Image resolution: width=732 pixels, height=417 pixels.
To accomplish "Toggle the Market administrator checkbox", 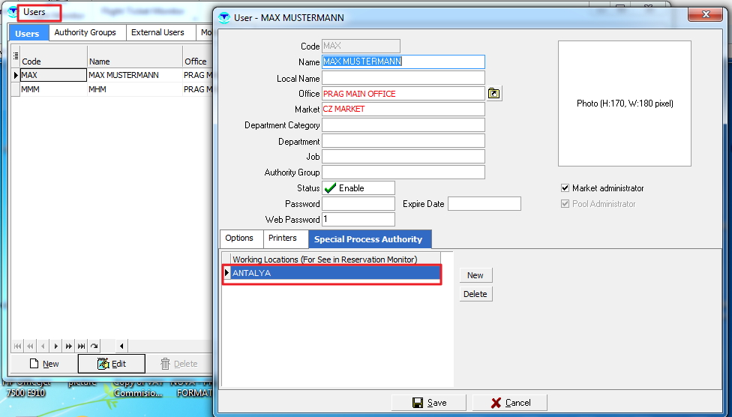I will [x=565, y=188].
